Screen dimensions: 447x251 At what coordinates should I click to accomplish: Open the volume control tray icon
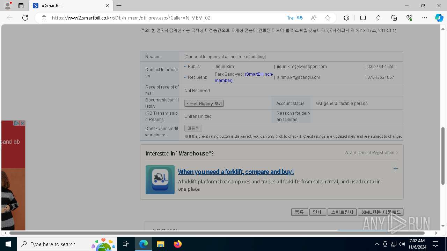pyautogui.click(x=402, y=244)
